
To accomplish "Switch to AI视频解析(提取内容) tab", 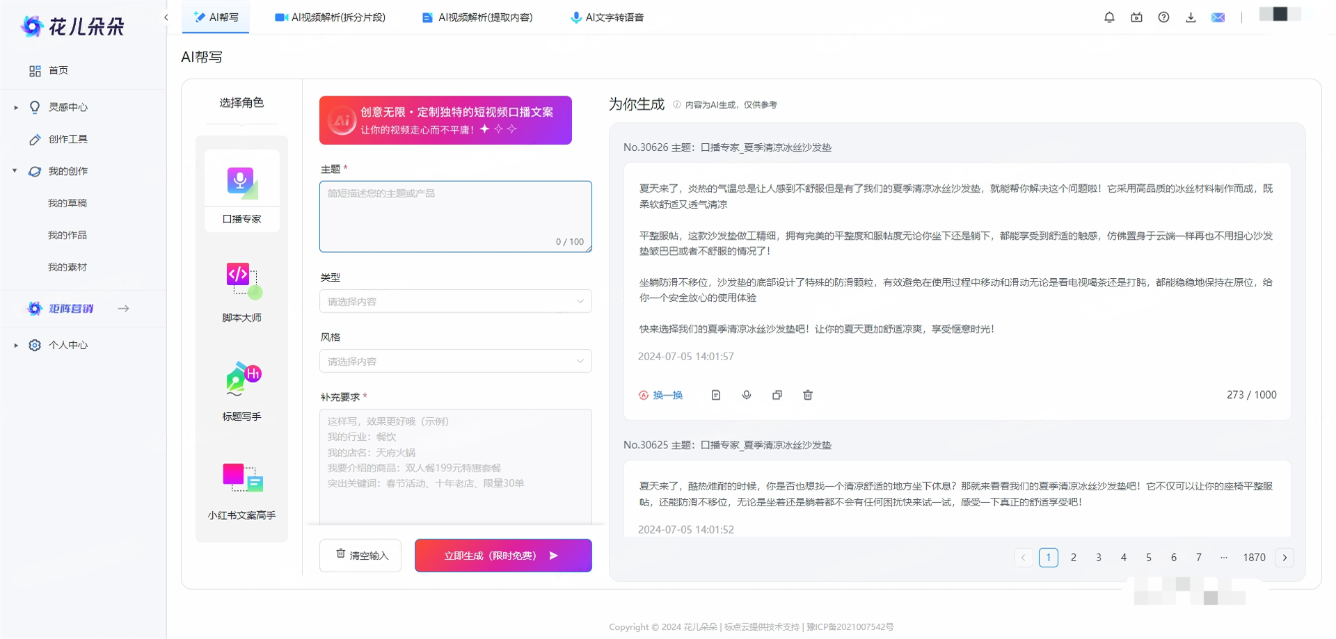I will [x=477, y=17].
